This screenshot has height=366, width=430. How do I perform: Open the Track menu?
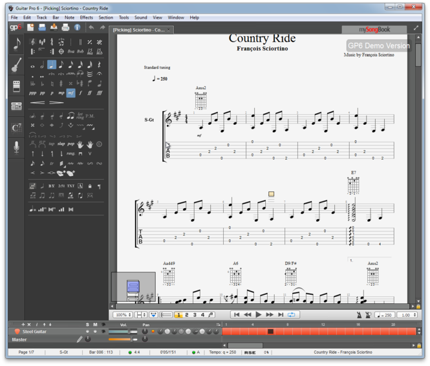[41, 17]
